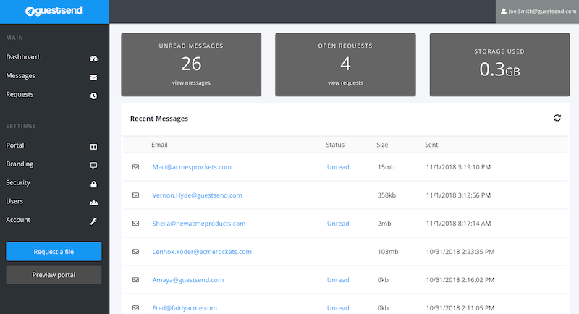Click the 103mb size cell
Screen dimensions: 579x314
[x=388, y=252]
